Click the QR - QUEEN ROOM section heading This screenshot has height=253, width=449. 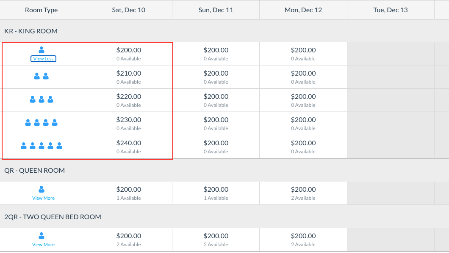point(35,171)
